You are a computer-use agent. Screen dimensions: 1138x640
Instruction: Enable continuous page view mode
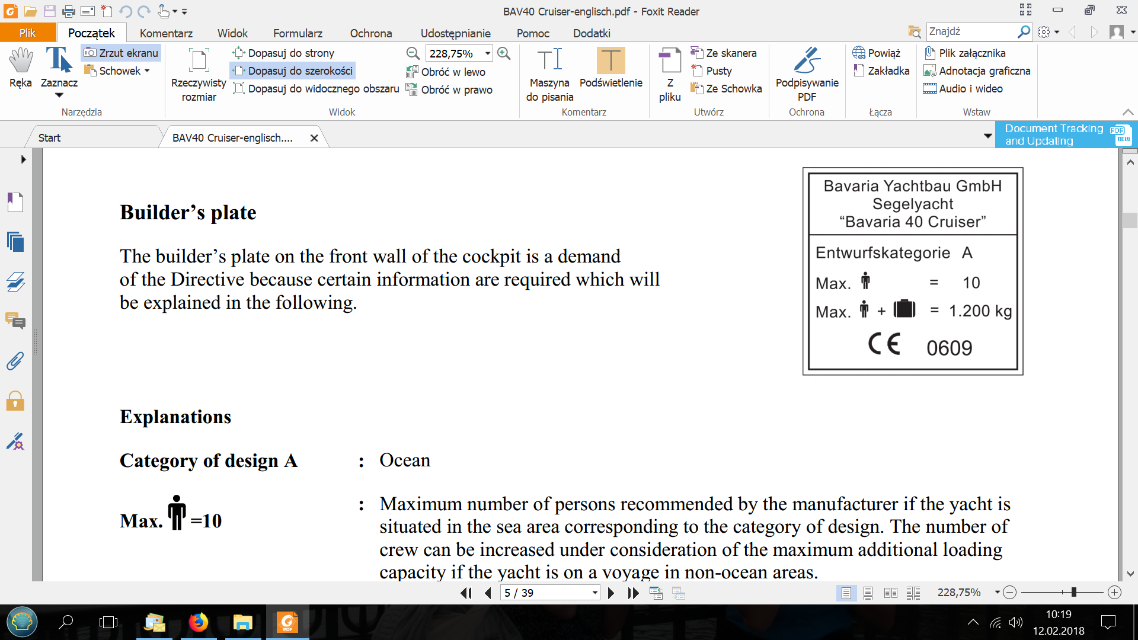point(868,593)
